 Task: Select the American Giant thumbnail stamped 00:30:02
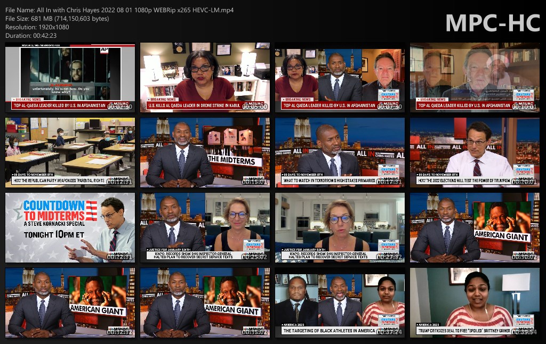(475, 228)
